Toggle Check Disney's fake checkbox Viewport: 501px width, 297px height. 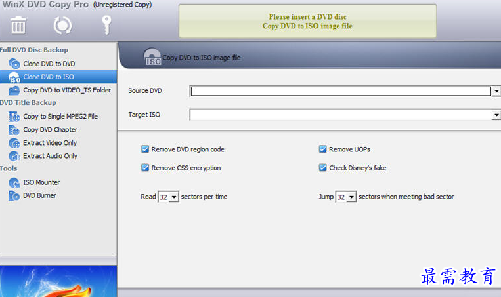point(322,167)
